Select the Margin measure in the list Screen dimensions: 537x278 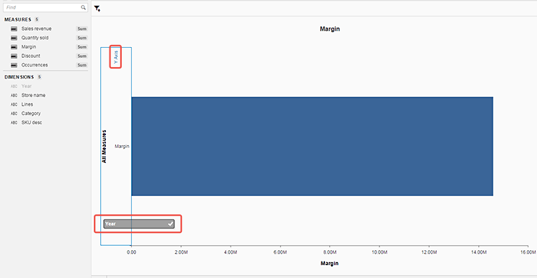point(29,47)
